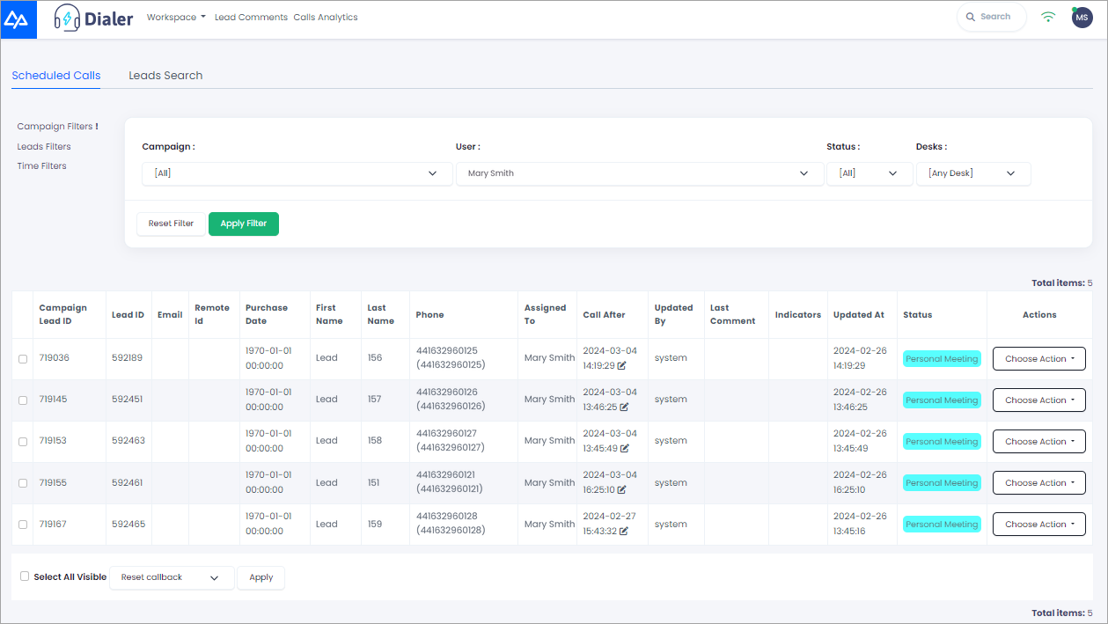Open the Reset callback bulk action dropdown
Screen dimensions: 1108x624
pyautogui.click(x=172, y=577)
